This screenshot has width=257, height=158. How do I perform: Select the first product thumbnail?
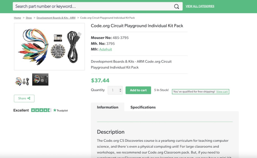(x=22, y=80)
